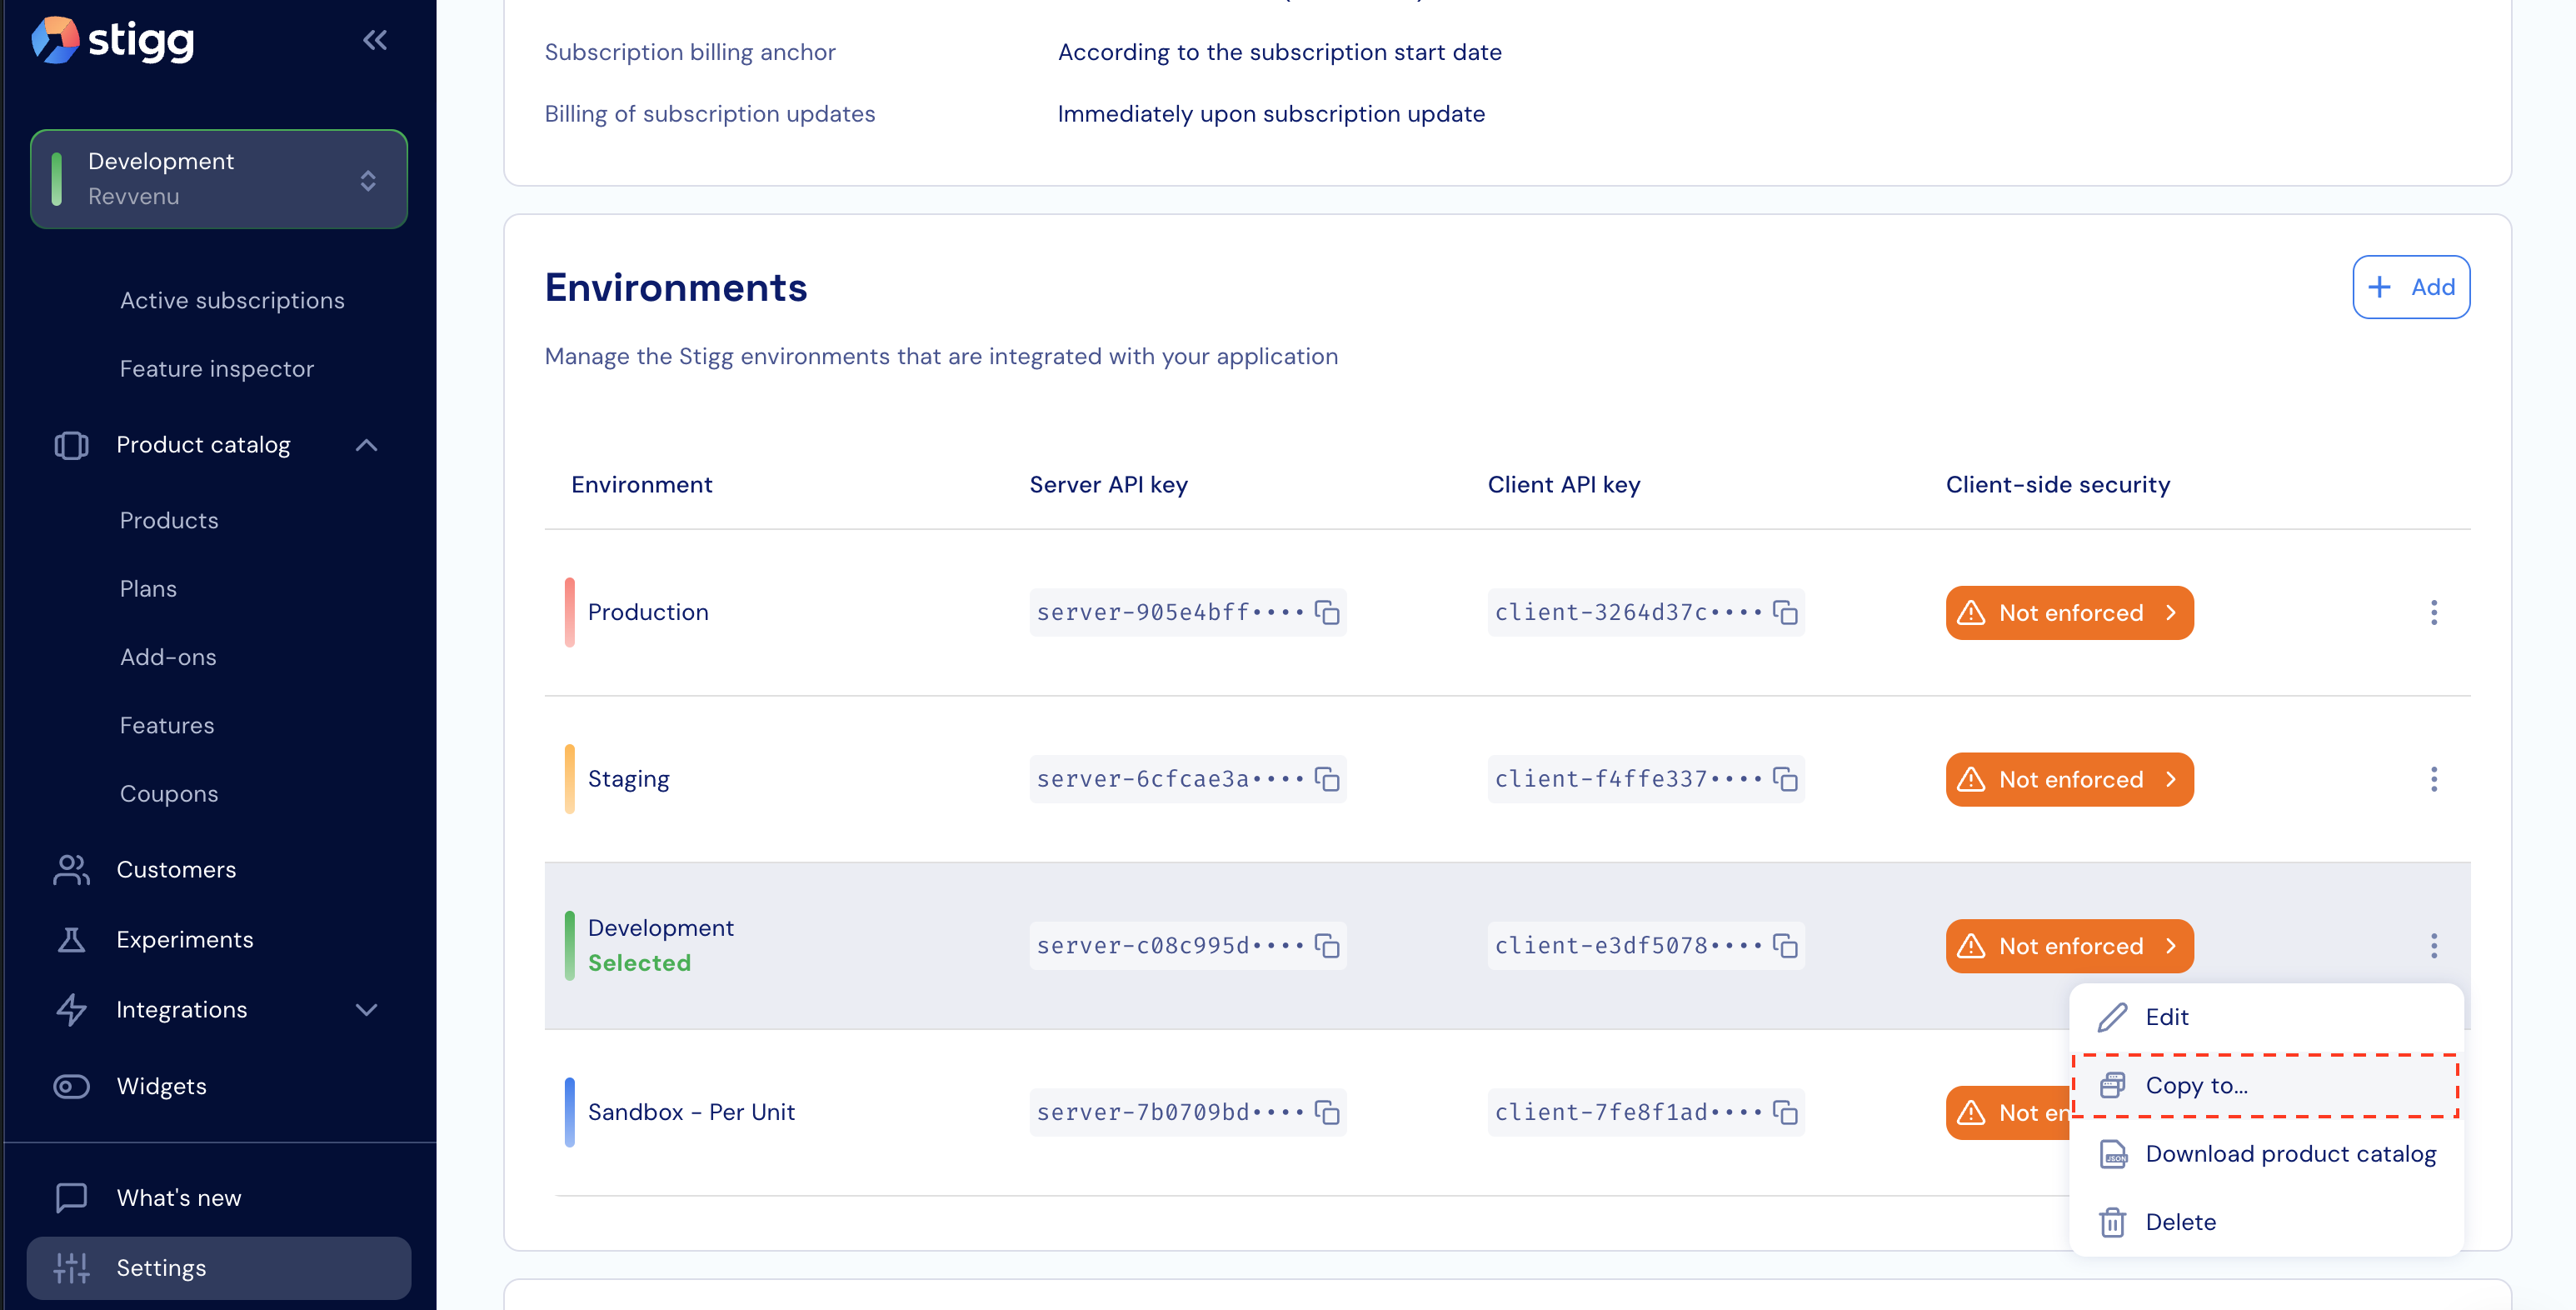Click the Product catalog icon
This screenshot has width=2576, height=1310.
71,445
